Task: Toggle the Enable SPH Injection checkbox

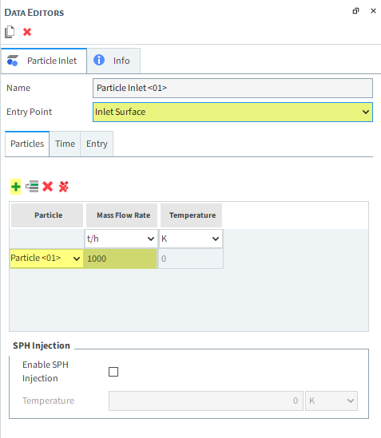Action: (113, 372)
